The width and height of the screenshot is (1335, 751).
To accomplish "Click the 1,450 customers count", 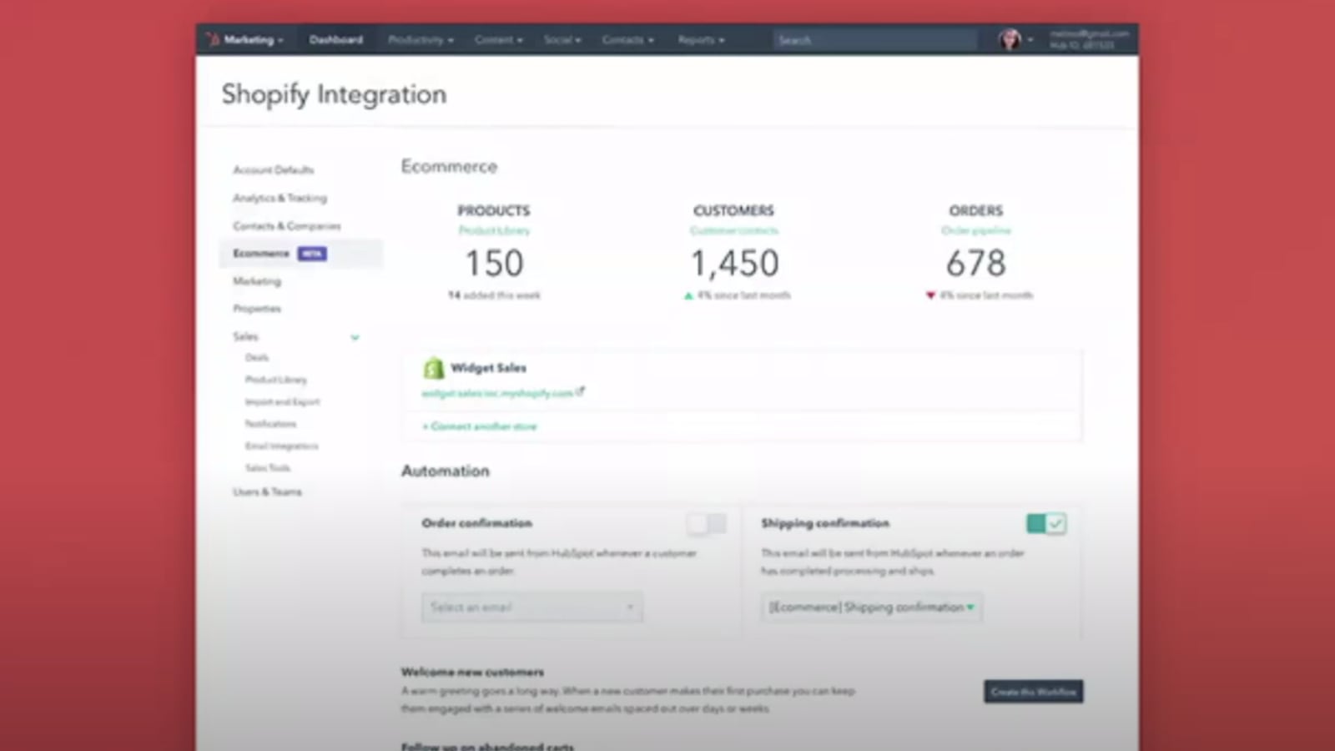I will tap(734, 264).
